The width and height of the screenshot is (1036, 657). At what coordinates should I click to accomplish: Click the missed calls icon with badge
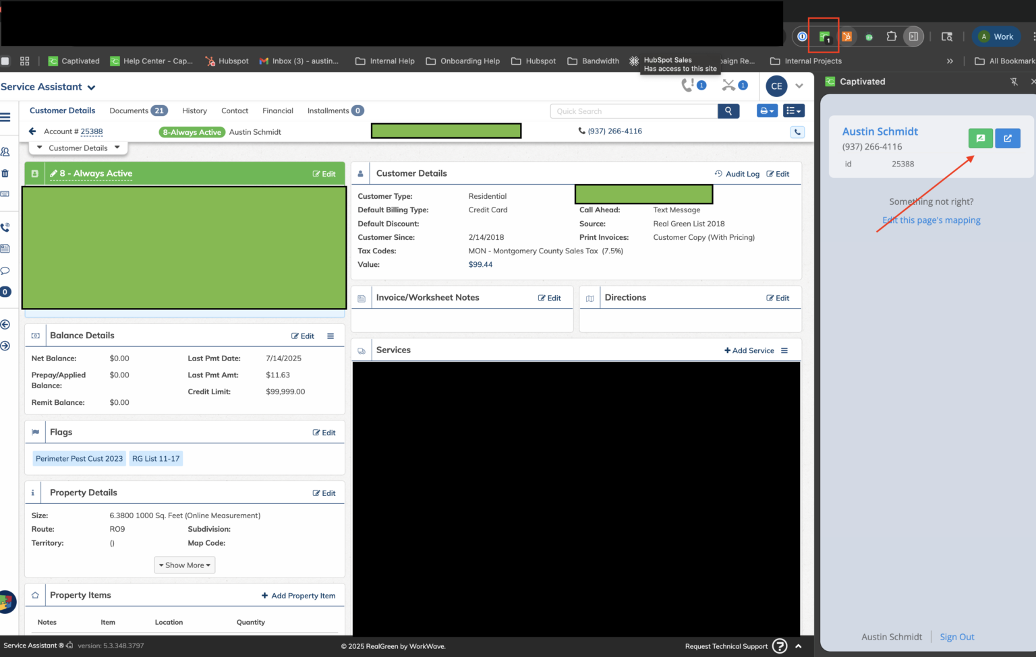pos(688,86)
